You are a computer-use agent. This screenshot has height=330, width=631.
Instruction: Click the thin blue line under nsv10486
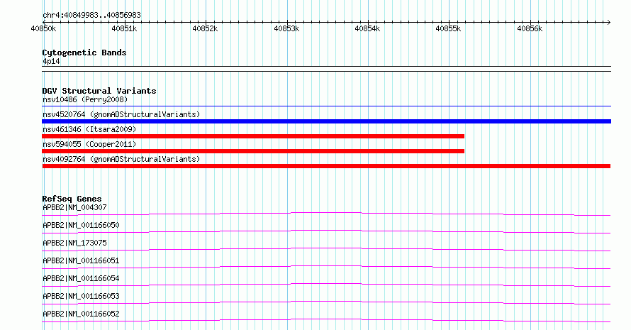pos(326,106)
